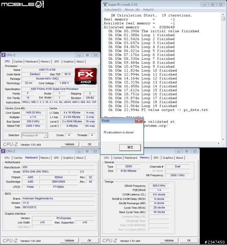The width and height of the screenshot is (227, 245).
Task: Open Caches tab in the Memory CPU-Z window
Action: click(x=117, y=158)
